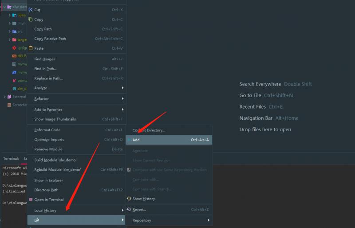Screen dimensions: 355x228
Task: Choose Directory Path menu item
Action: (76, 190)
